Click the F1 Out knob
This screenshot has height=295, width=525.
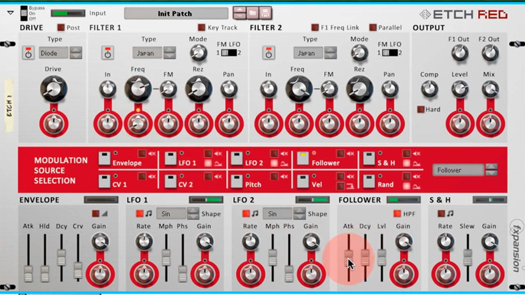(x=459, y=53)
